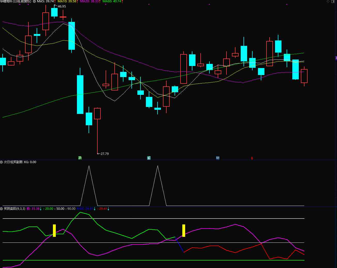The height and width of the screenshot is (268, 337).
Task: Click the yellow MA10 label
Action: (x=67, y=2)
